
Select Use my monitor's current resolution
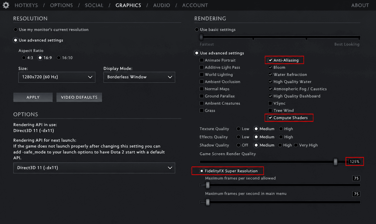click(x=16, y=29)
